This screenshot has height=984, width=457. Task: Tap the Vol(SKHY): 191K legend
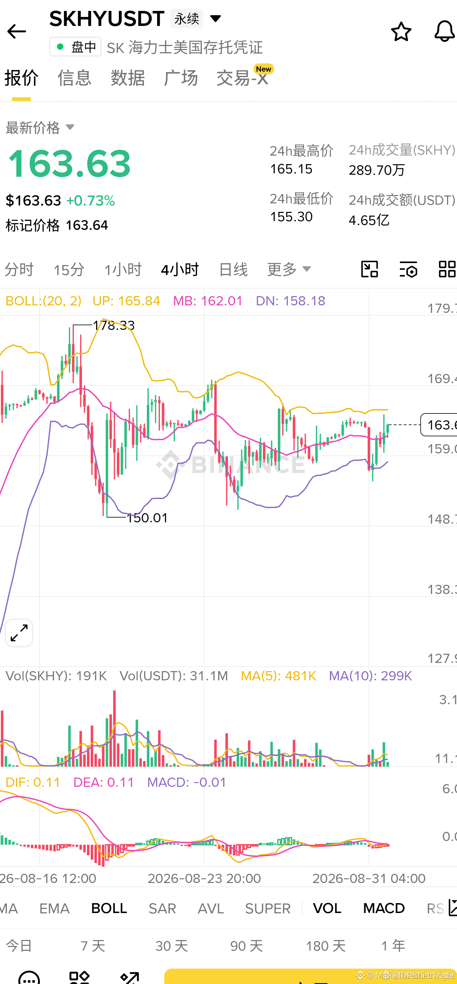56,676
